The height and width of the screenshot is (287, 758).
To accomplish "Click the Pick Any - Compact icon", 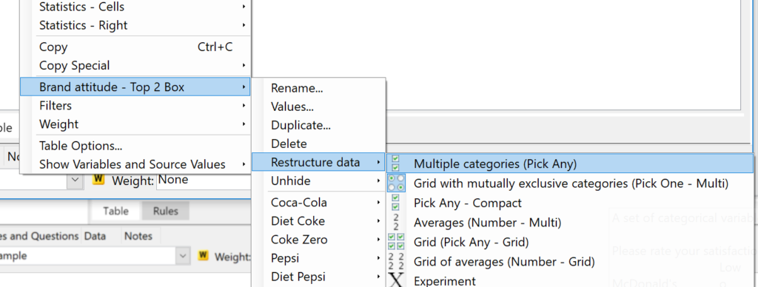I will click(395, 203).
